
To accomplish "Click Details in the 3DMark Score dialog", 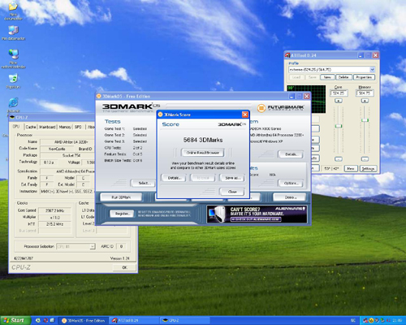I will click(174, 178).
